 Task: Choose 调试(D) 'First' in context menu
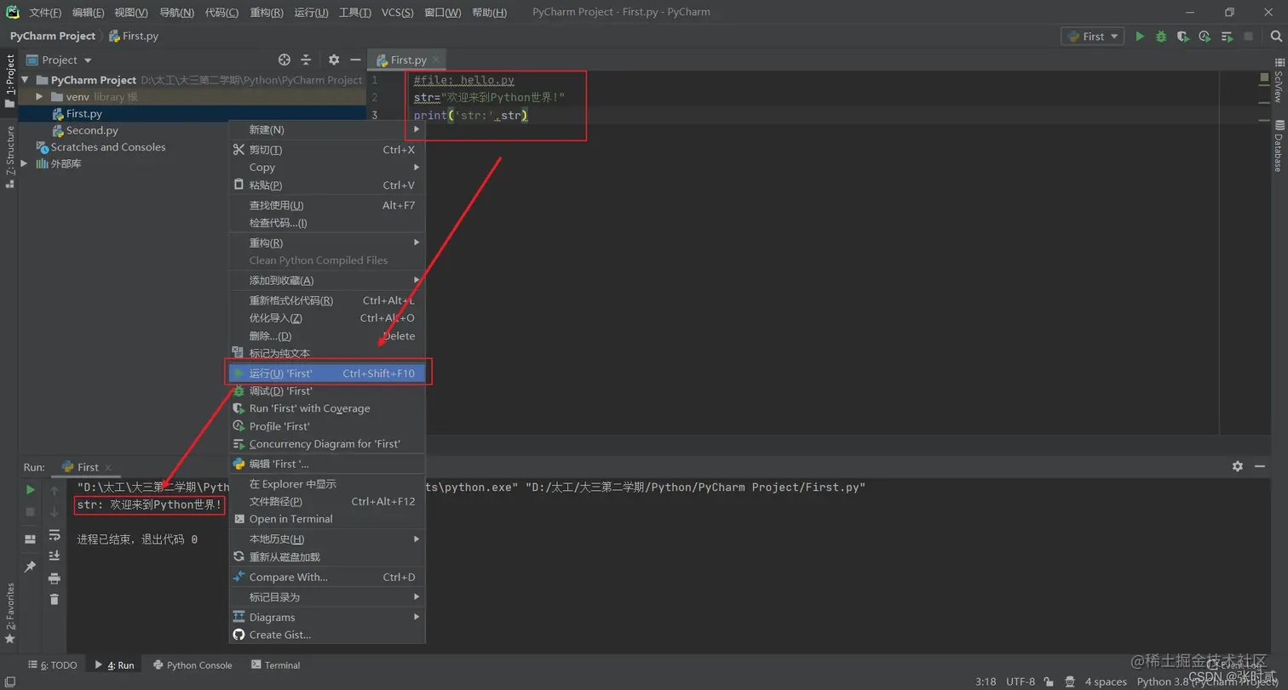[x=327, y=391]
